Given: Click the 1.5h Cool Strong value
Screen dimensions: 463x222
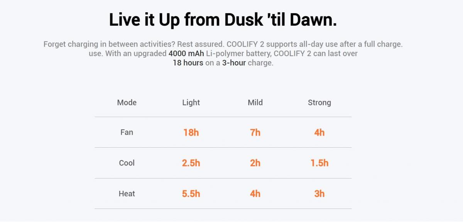Looking at the screenshot, I should point(319,163).
